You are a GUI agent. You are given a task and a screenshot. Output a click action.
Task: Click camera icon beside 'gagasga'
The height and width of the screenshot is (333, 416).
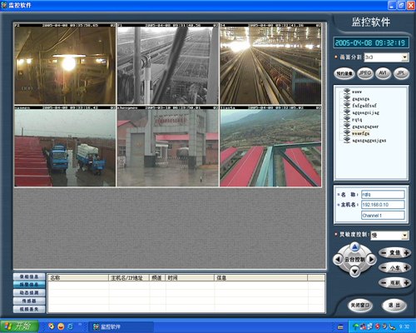tap(347, 98)
